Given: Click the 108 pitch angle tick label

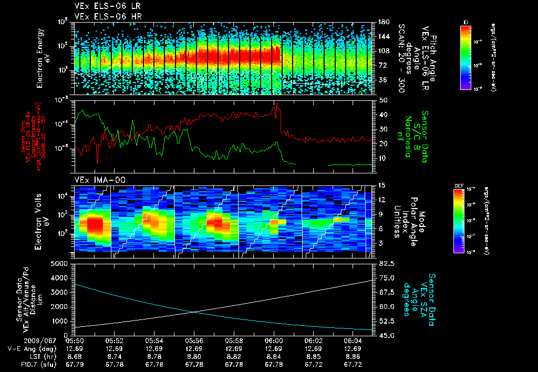Looking at the screenshot, I should click(384, 51).
